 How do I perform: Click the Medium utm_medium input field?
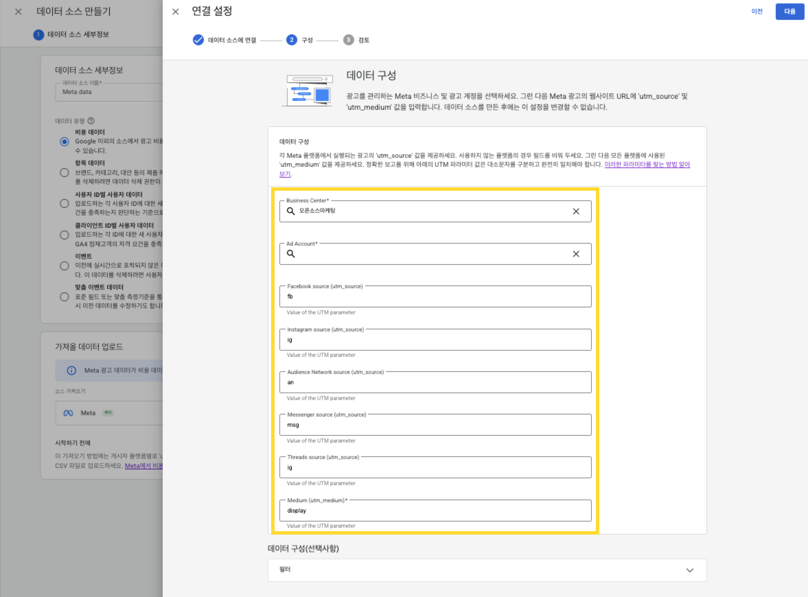tap(435, 511)
